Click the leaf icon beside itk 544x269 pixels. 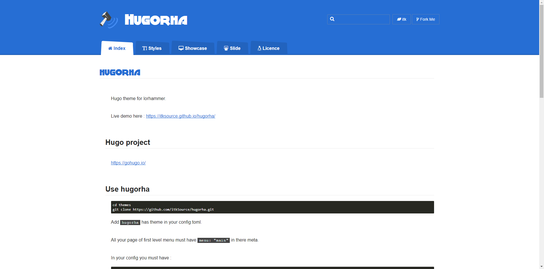click(399, 19)
